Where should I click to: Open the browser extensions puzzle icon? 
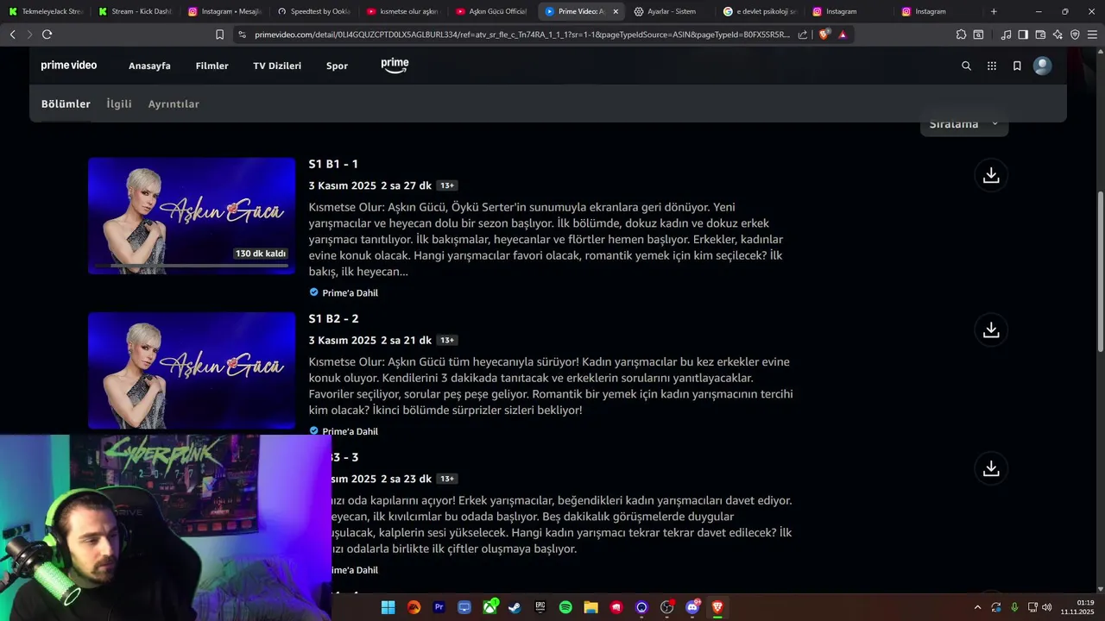pyautogui.click(x=961, y=34)
